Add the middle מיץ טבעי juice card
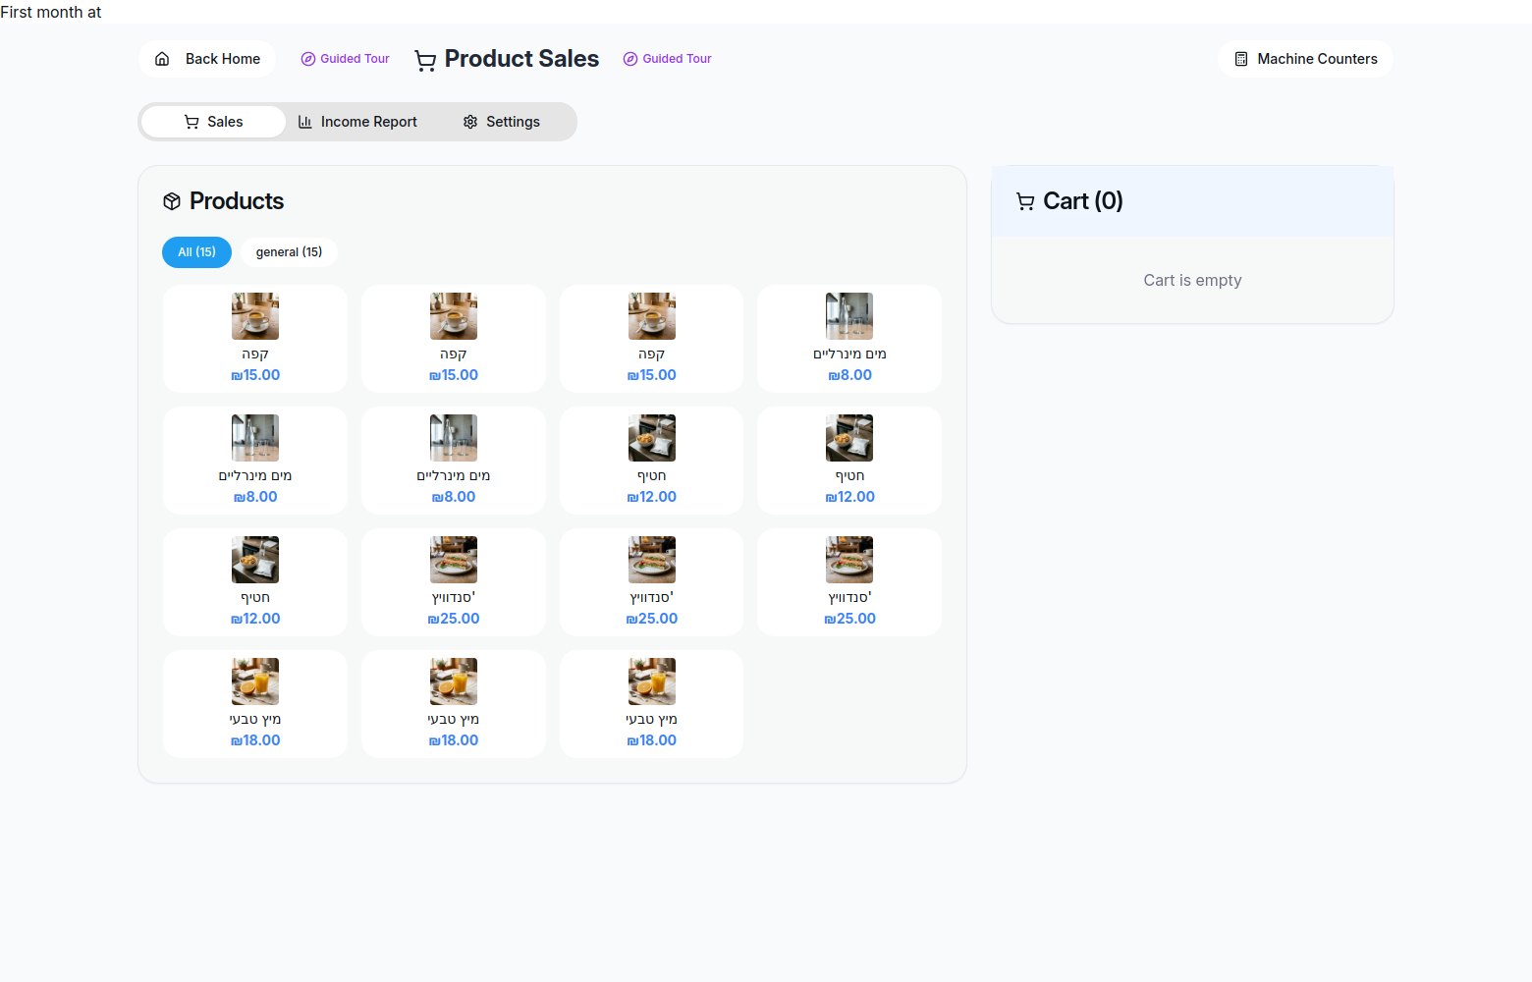The height and width of the screenshot is (982, 1532). pyautogui.click(x=454, y=704)
